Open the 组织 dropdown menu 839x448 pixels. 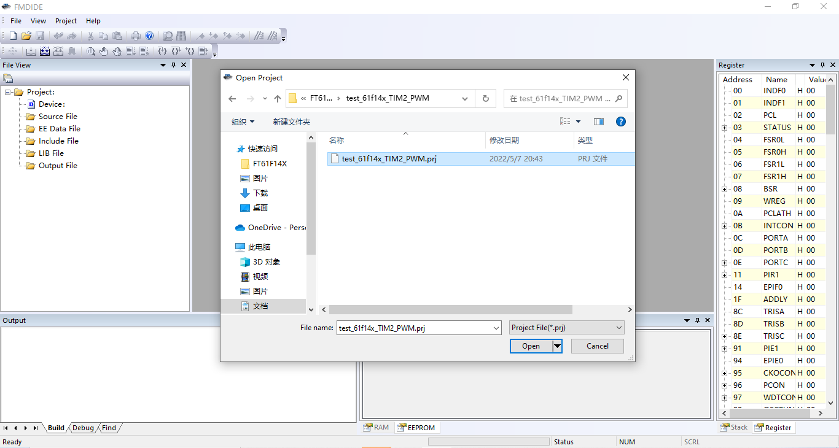point(243,122)
